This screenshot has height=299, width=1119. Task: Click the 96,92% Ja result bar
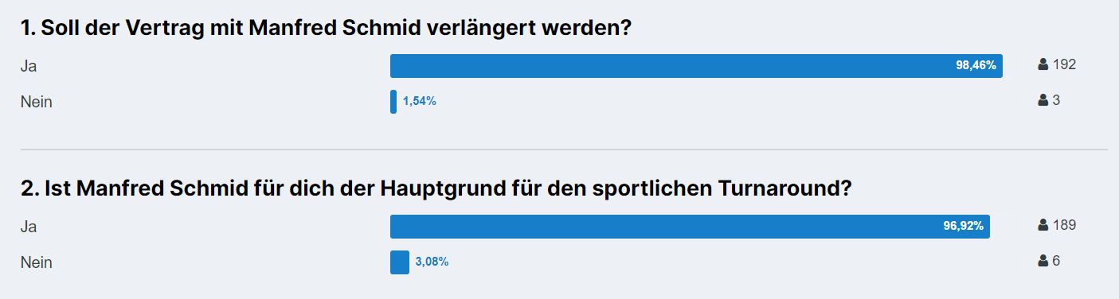click(x=690, y=227)
